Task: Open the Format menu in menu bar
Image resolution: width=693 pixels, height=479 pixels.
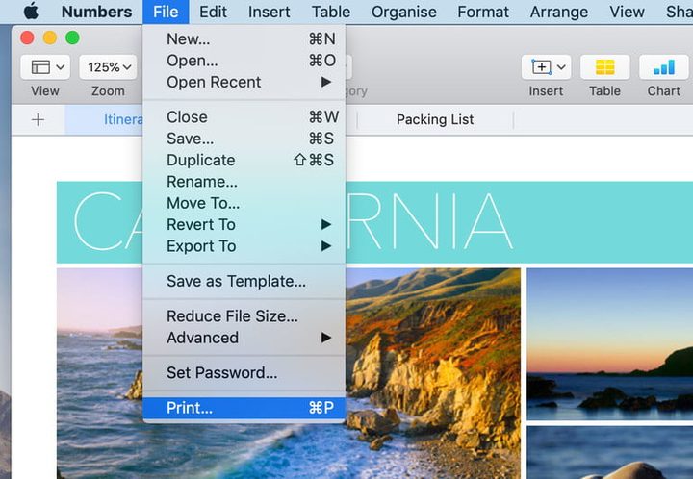Action: coord(482,12)
